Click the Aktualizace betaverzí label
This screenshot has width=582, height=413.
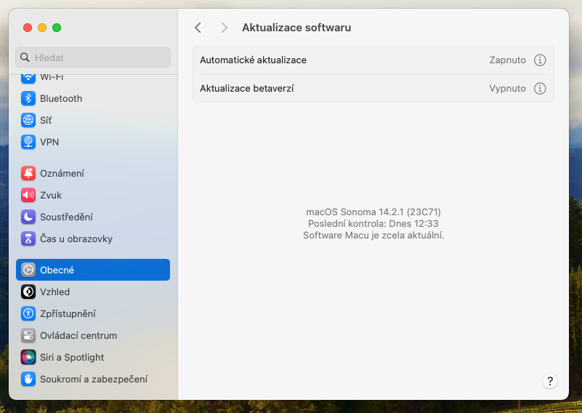(x=247, y=89)
